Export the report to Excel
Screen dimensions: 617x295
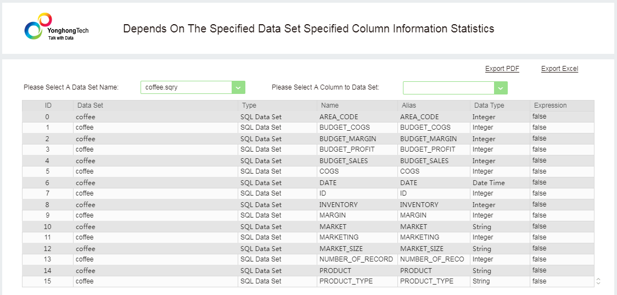559,69
